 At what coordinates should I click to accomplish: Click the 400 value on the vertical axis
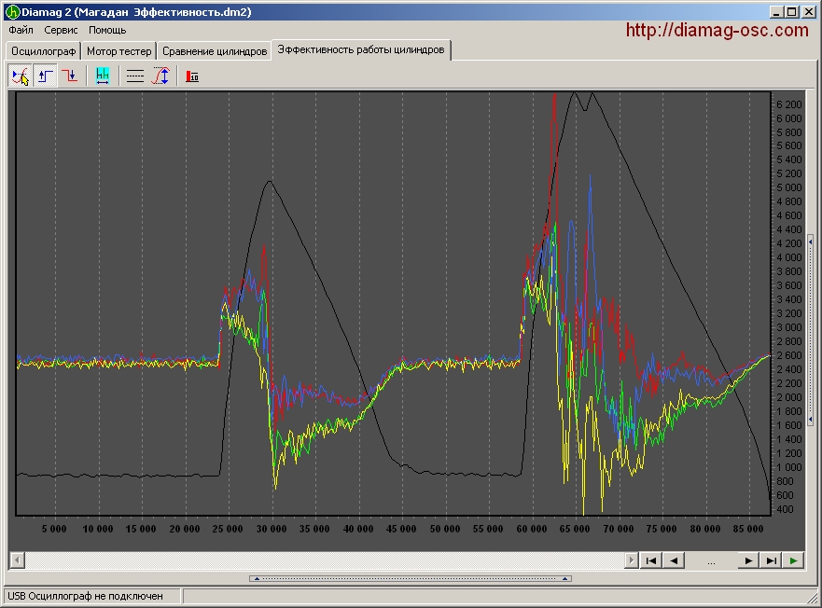pyautogui.click(x=785, y=509)
